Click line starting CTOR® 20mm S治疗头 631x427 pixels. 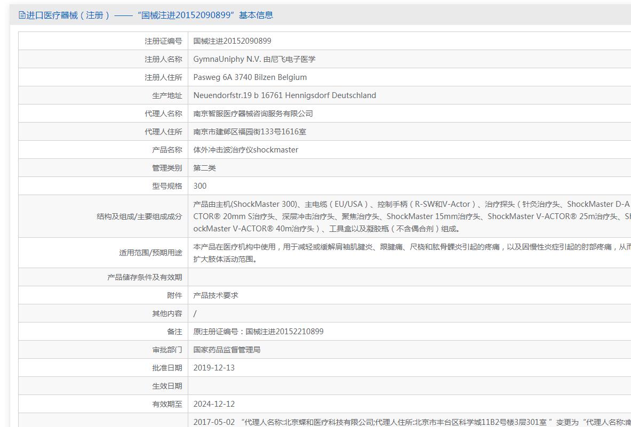pyautogui.click(x=412, y=217)
